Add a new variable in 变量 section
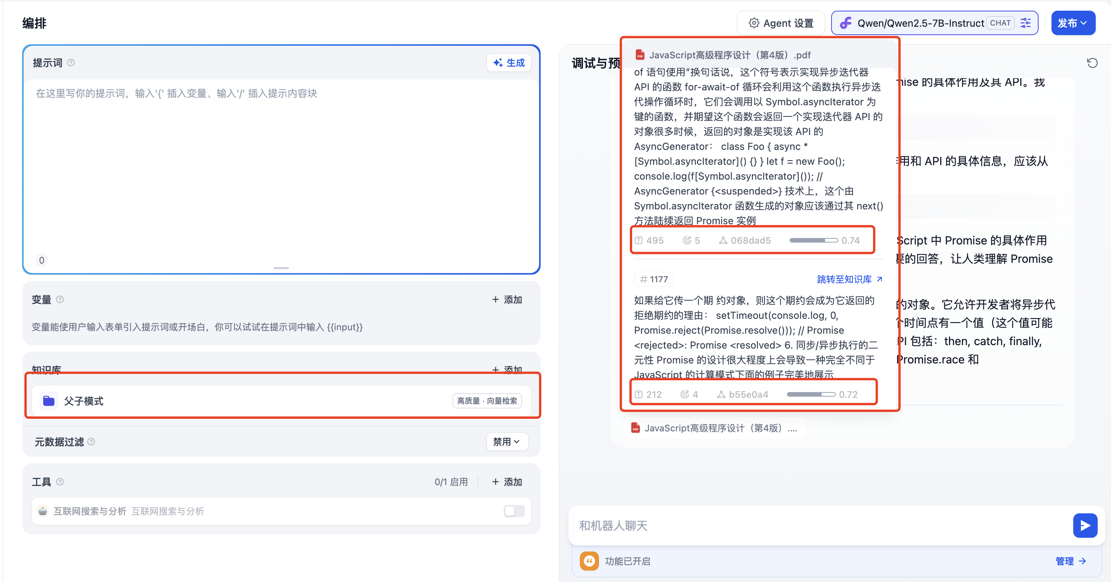Screen dimensions: 1111x582 tap(507, 299)
